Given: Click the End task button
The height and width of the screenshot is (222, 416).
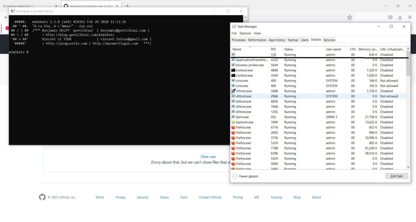Looking at the screenshot, I should 396,176.
